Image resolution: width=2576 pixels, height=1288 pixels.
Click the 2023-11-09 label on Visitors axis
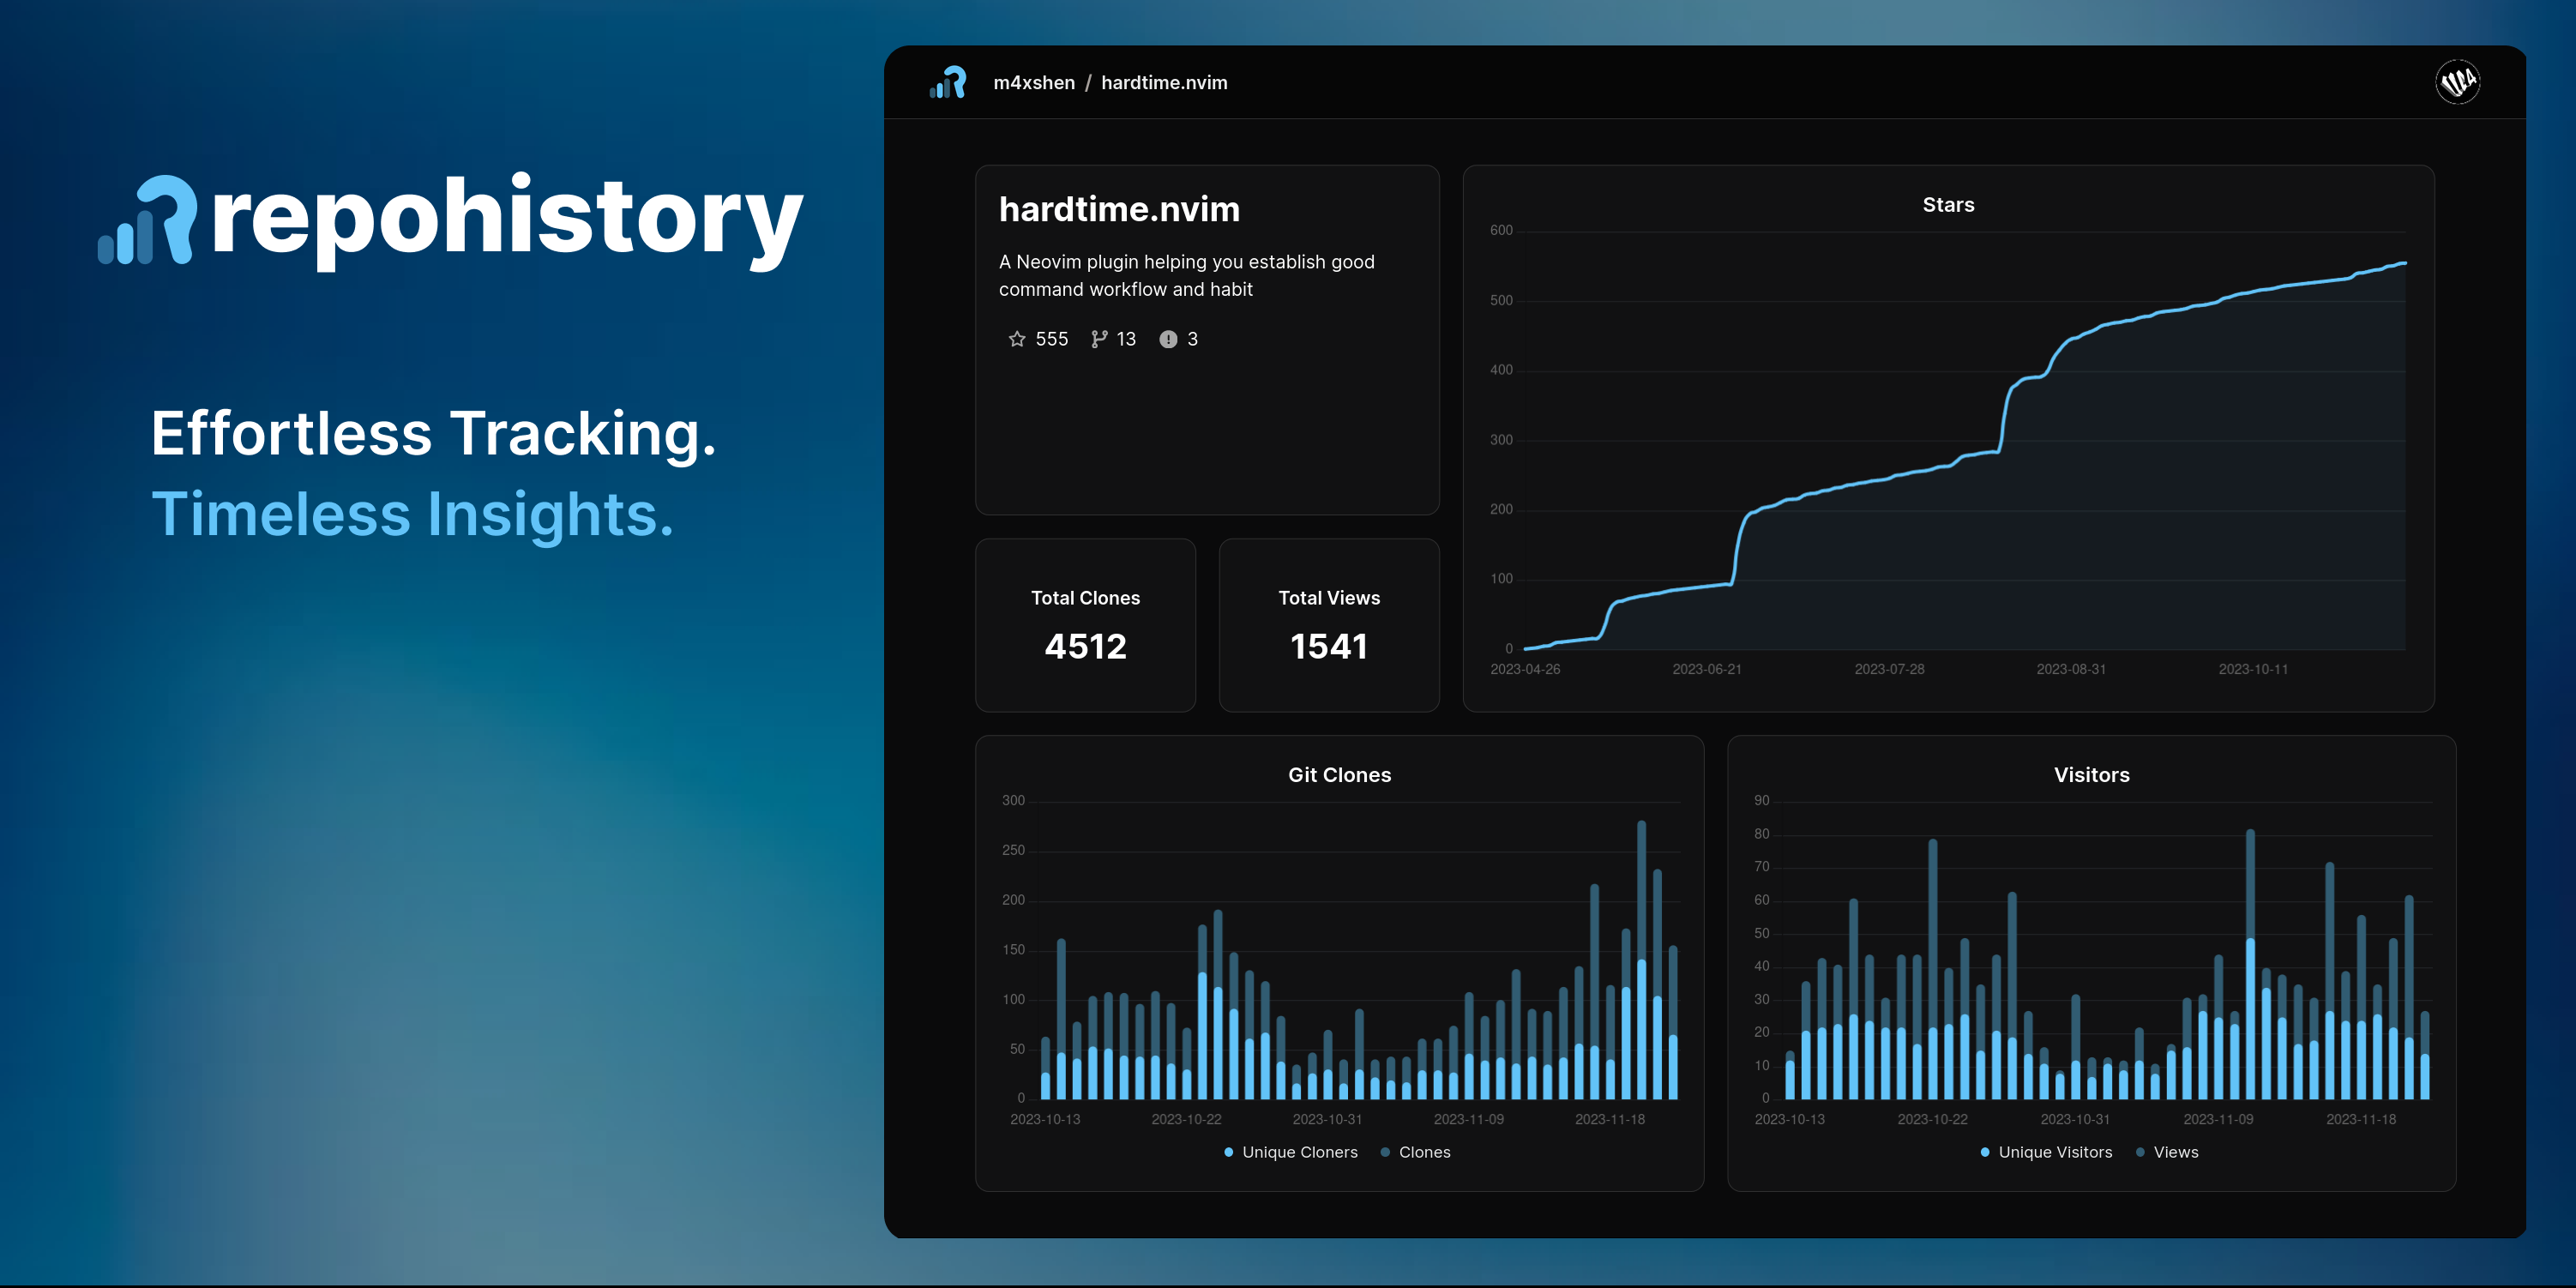[x=2218, y=1119]
